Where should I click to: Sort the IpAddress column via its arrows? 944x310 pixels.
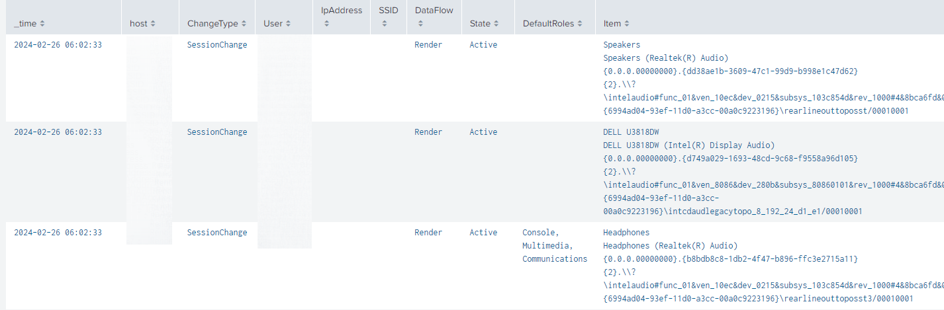326,24
